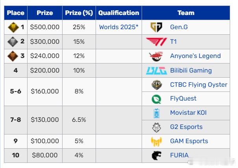The image size is (238, 168).
Task: Click the yellow GAM Esports logo
Action: pyautogui.click(x=157, y=142)
